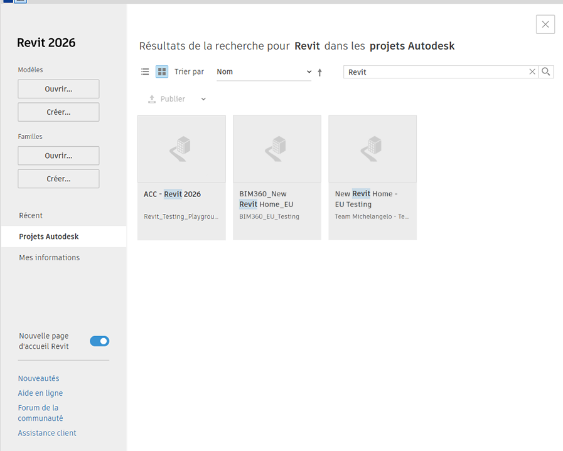563x451 pixels.
Task: Reverse sort order with arrow icon
Action: pos(319,72)
